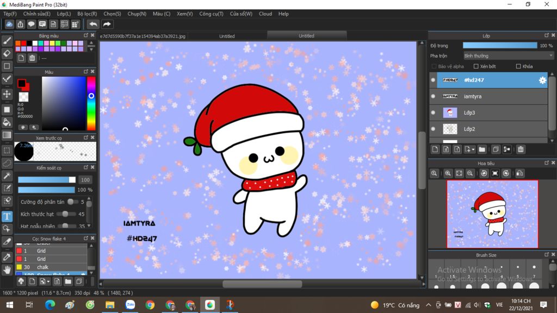The height and width of the screenshot is (313, 557).
Task: Click the Windows Start button
Action: tap(10, 305)
